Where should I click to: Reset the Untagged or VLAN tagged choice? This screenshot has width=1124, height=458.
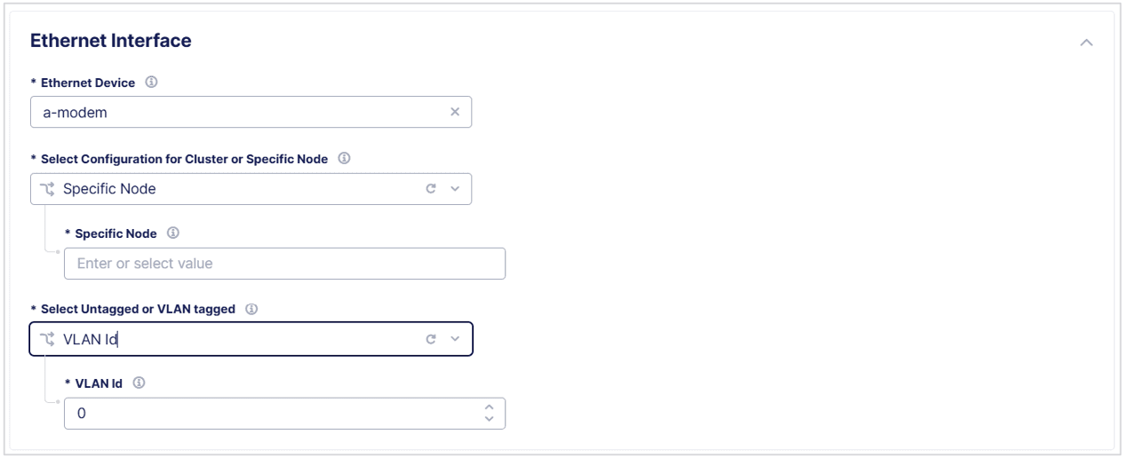[431, 339]
